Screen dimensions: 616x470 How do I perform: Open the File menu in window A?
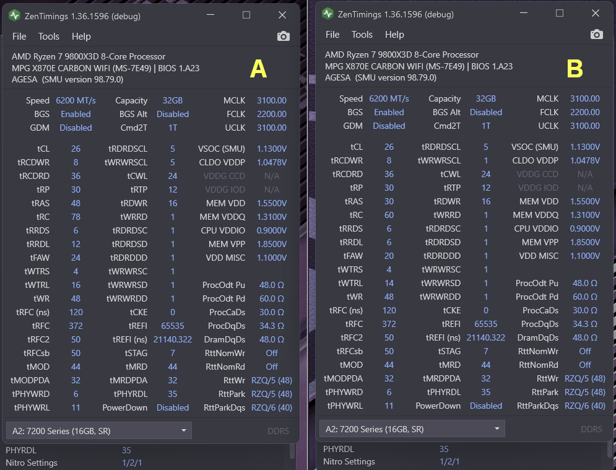pos(19,37)
